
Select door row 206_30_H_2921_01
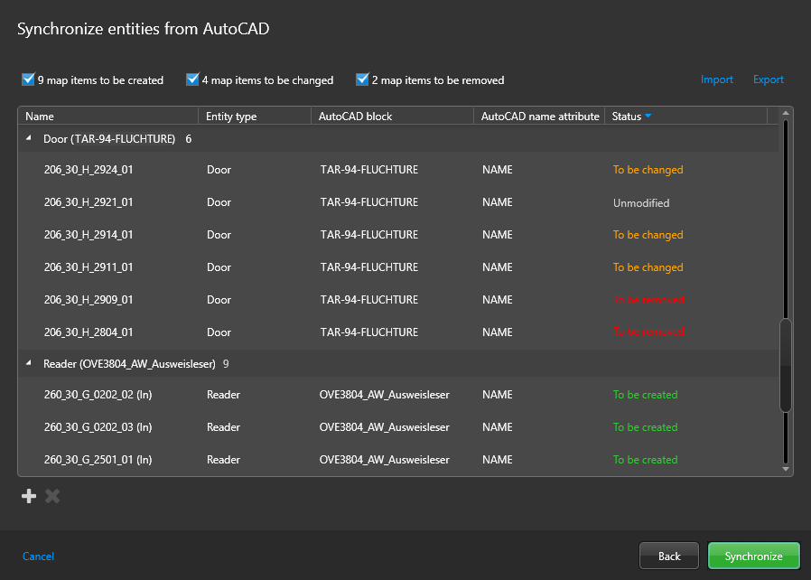point(89,202)
